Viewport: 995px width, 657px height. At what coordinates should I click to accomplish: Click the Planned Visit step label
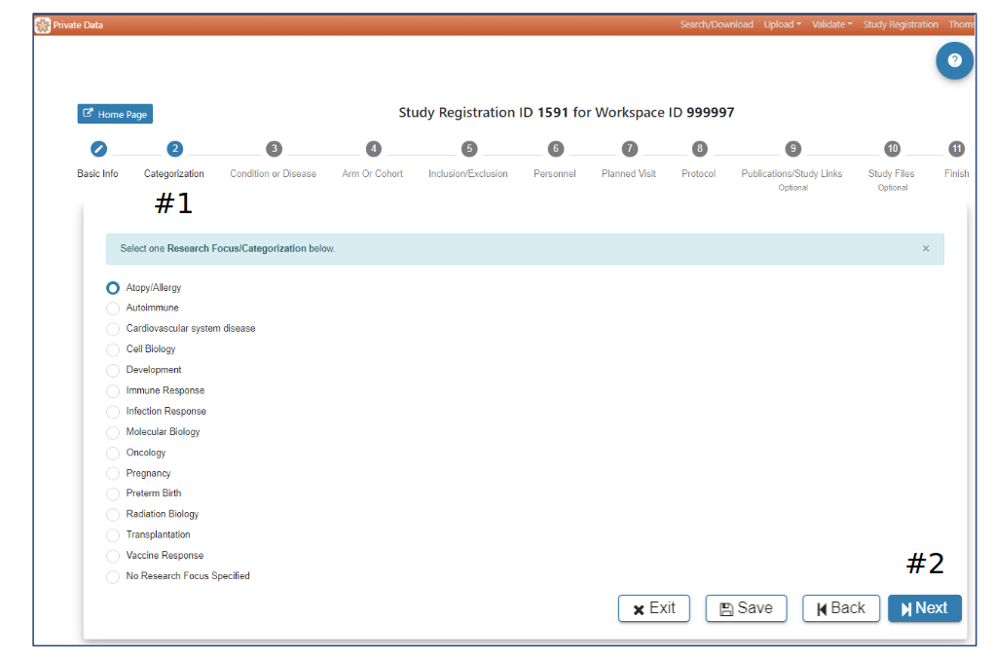click(629, 174)
